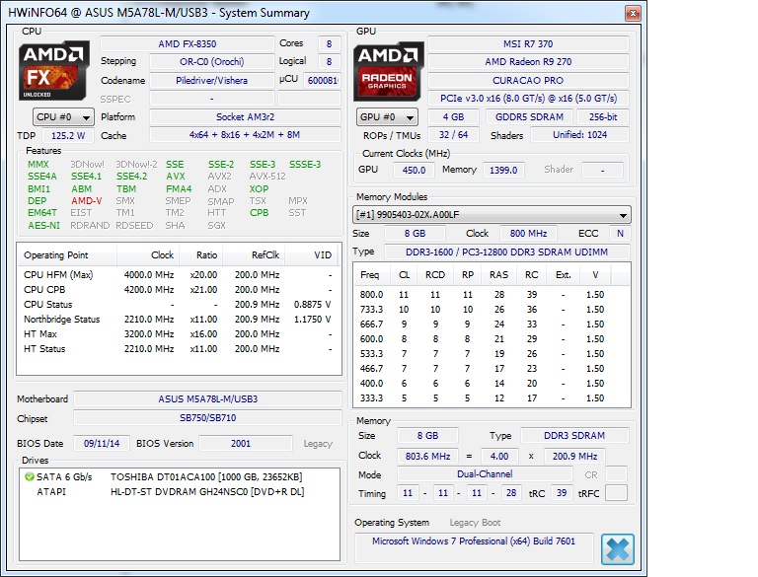This screenshot has height=577, width=758.
Task: Select the Northbridge Status row
Action: [179, 320]
